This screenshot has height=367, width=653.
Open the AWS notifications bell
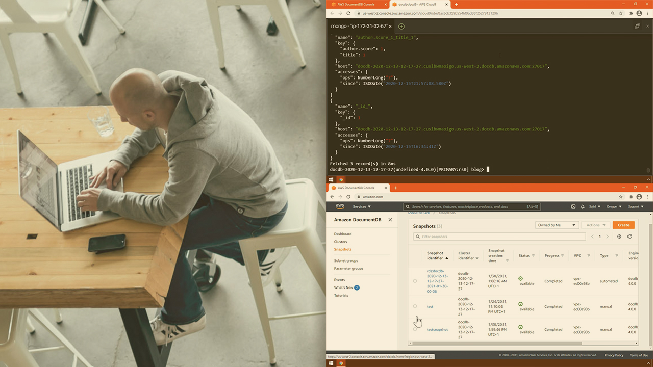click(582, 206)
